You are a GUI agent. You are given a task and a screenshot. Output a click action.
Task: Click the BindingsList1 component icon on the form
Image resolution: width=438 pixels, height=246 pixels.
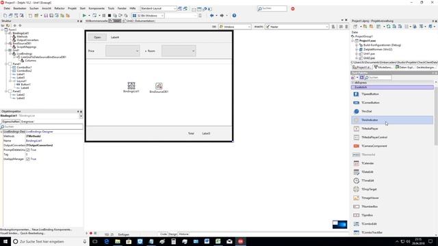click(131, 85)
